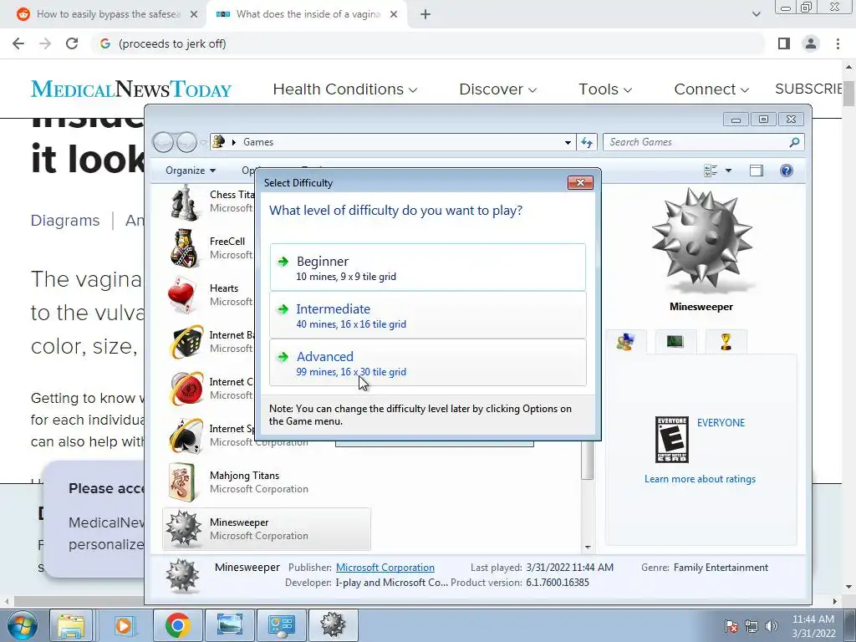Viewport: 856px width, 642px height.
Task: Click the FreeCell game icon
Action: coord(184,248)
